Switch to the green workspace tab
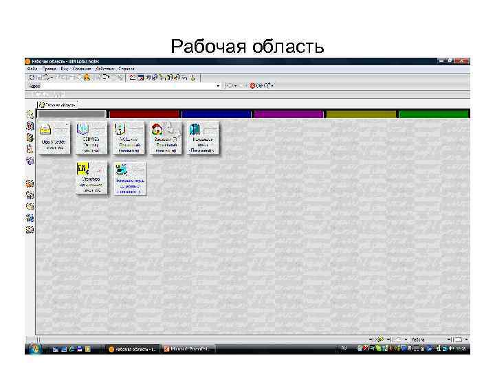495x371 pixels. click(434, 114)
